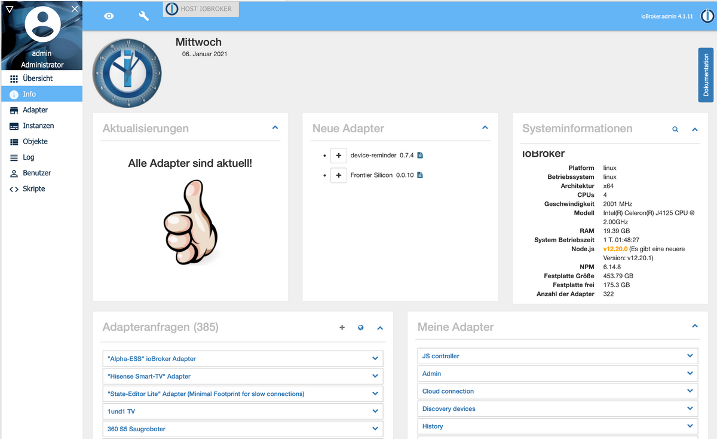
Task: Click the thumbs up image
Action: [x=191, y=221]
